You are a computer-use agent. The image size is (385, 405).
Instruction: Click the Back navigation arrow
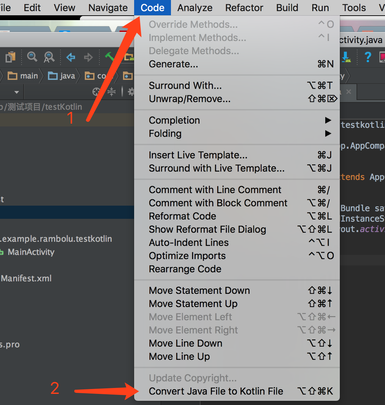71,57
